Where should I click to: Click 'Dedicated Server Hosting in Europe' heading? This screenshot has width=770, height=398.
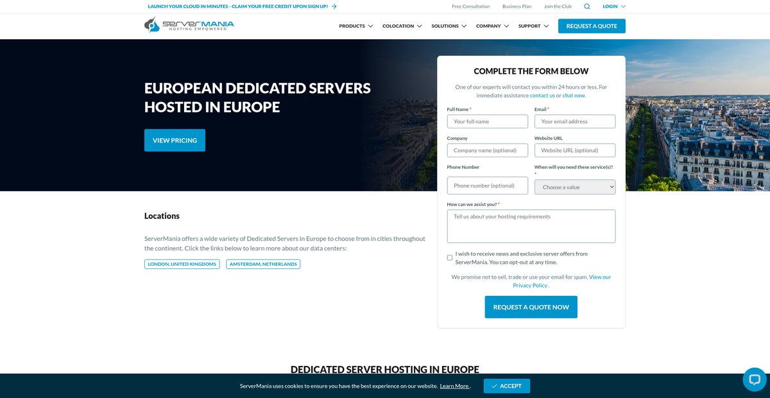385,370
